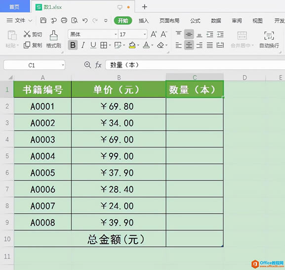Click the Save icon in quick toolbar
This screenshot has width=285, height=270.
(x=43, y=20)
